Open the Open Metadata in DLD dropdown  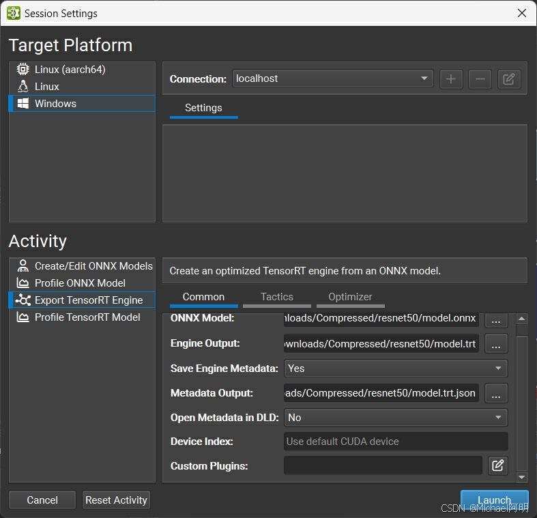tap(396, 418)
